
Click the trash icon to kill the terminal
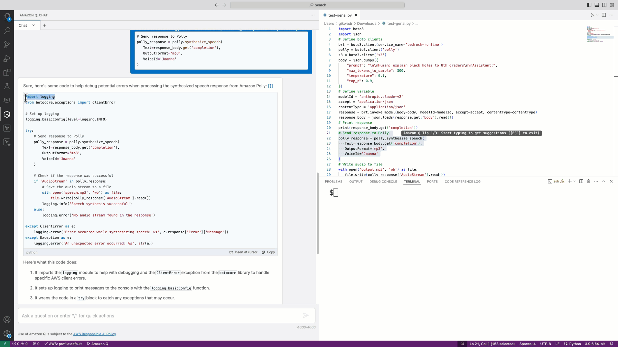tap(589, 181)
